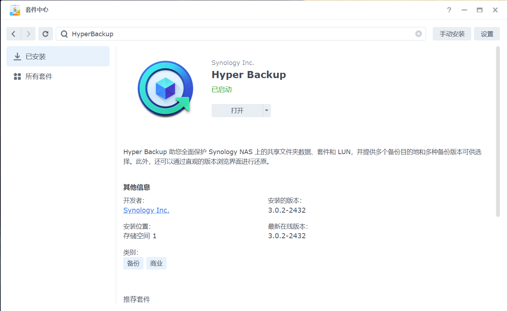Click the 推荐套件 section heading
This screenshot has height=311, width=507.
click(137, 299)
